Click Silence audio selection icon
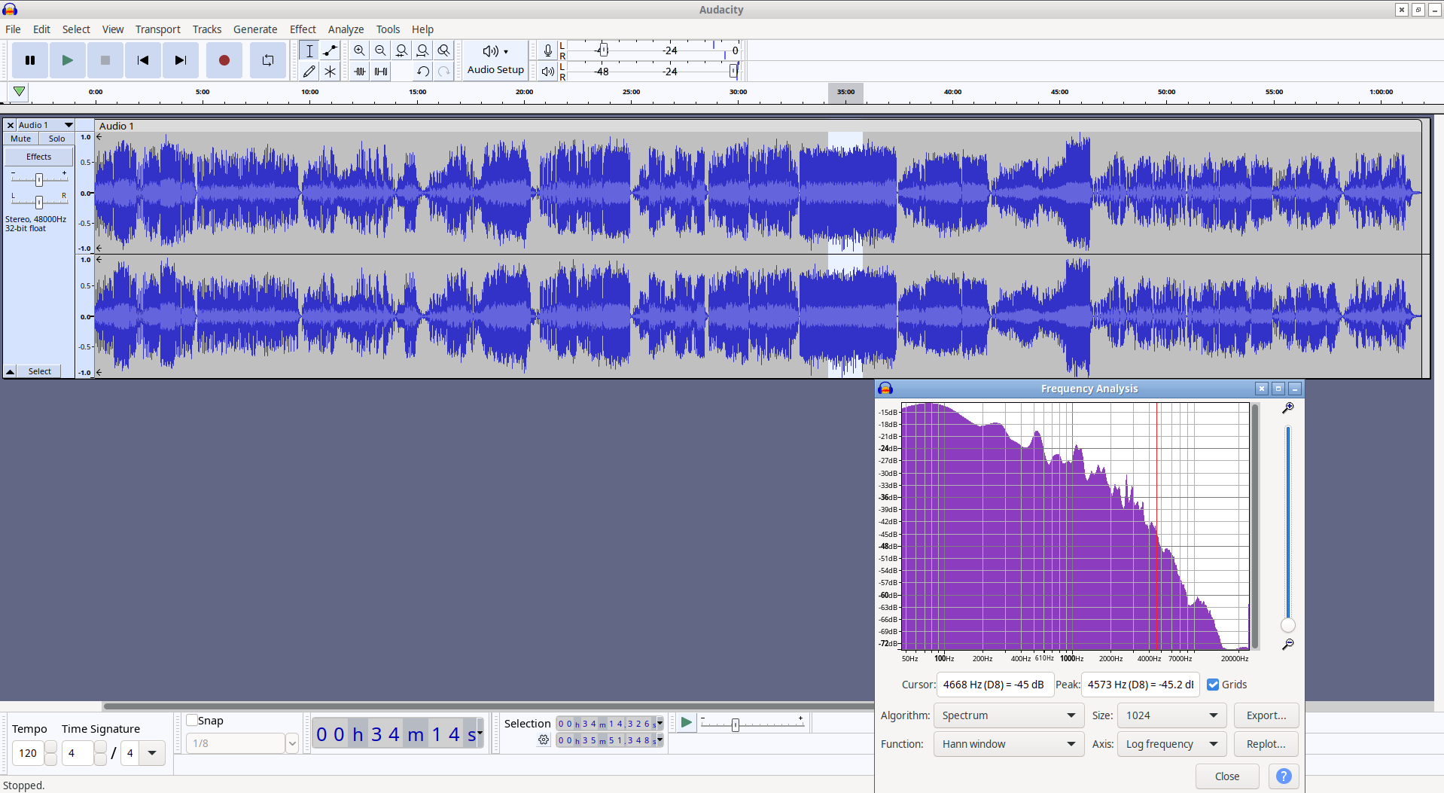Image resolution: width=1444 pixels, height=793 pixels. pos(381,72)
